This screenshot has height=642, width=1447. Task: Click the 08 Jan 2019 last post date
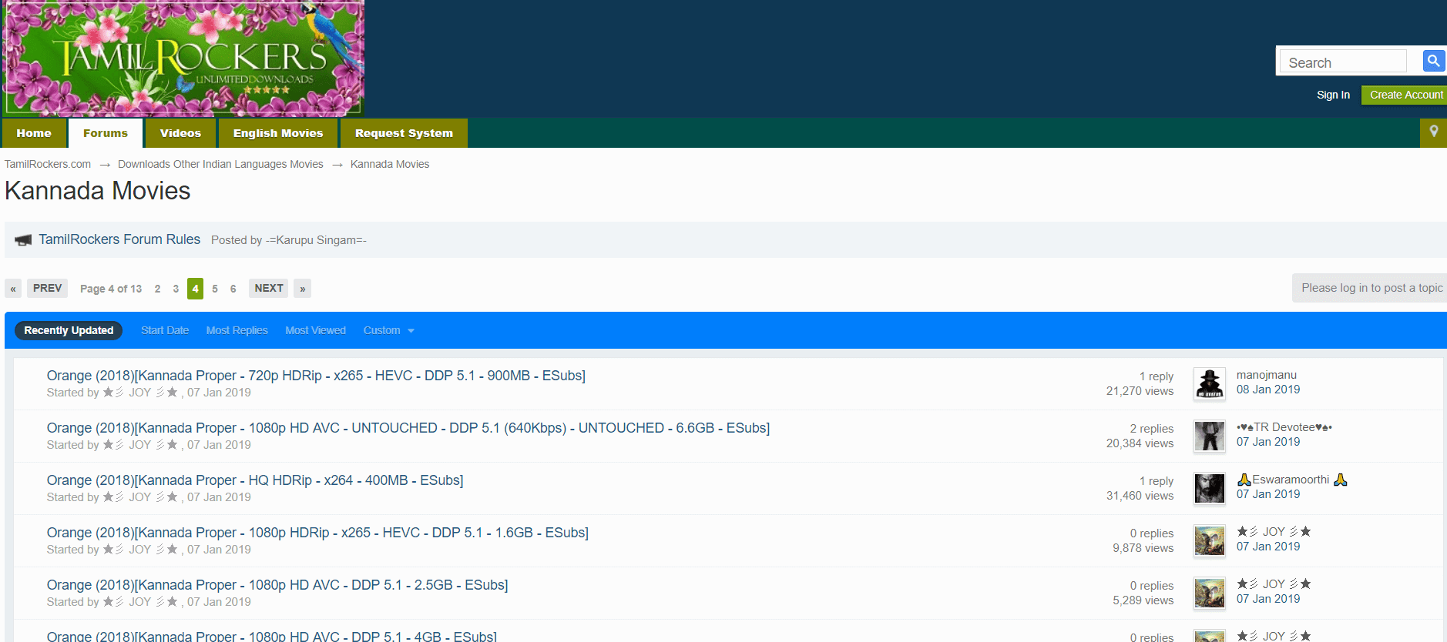coord(1268,390)
